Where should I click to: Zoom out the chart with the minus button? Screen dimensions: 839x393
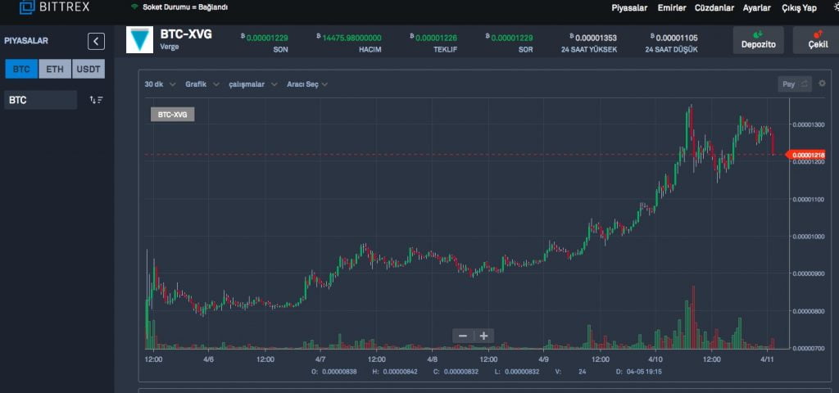point(463,336)
